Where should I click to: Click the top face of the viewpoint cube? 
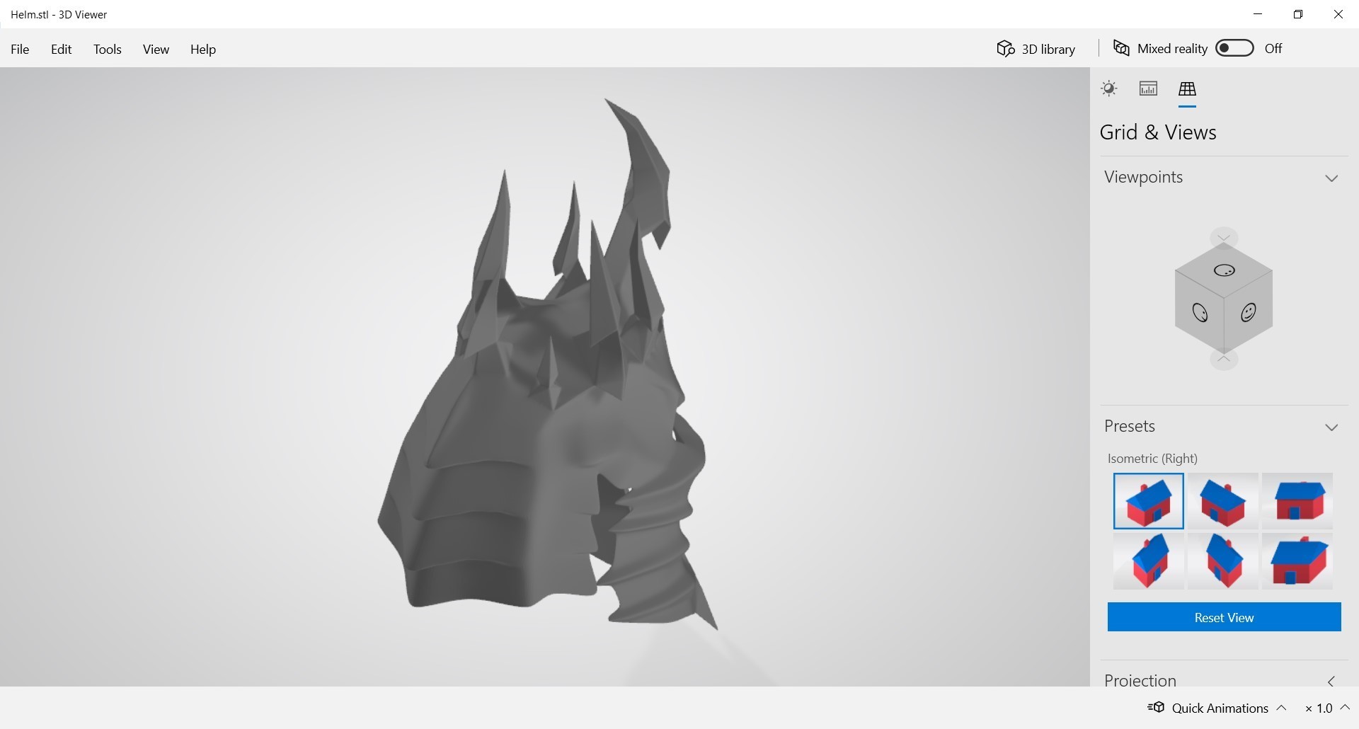pos(1224,270)
